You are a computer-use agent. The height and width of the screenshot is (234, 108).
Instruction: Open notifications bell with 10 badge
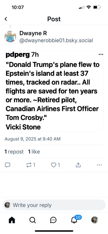[74, 220]
